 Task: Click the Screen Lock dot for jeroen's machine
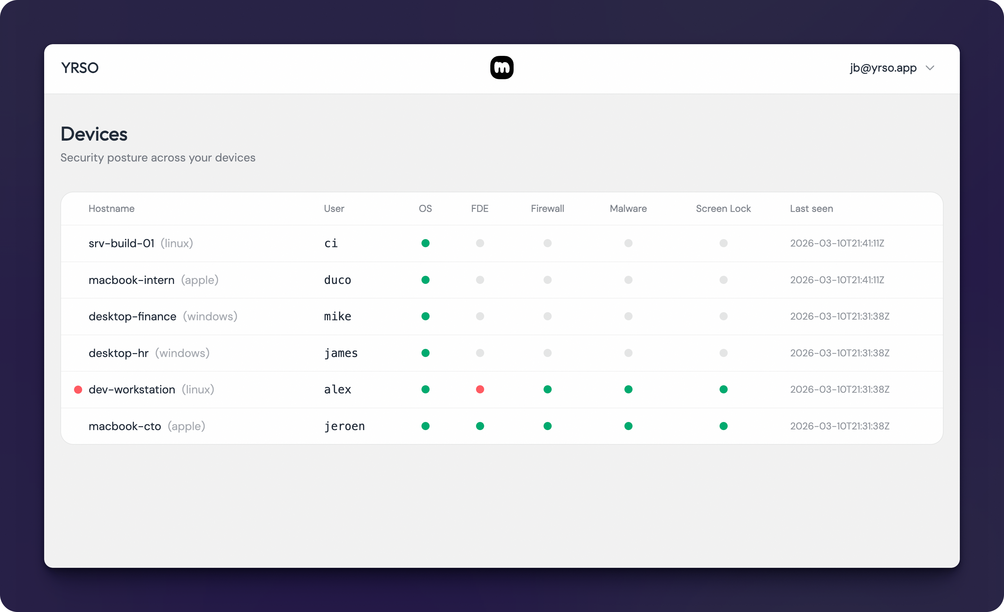click(723, 426)
